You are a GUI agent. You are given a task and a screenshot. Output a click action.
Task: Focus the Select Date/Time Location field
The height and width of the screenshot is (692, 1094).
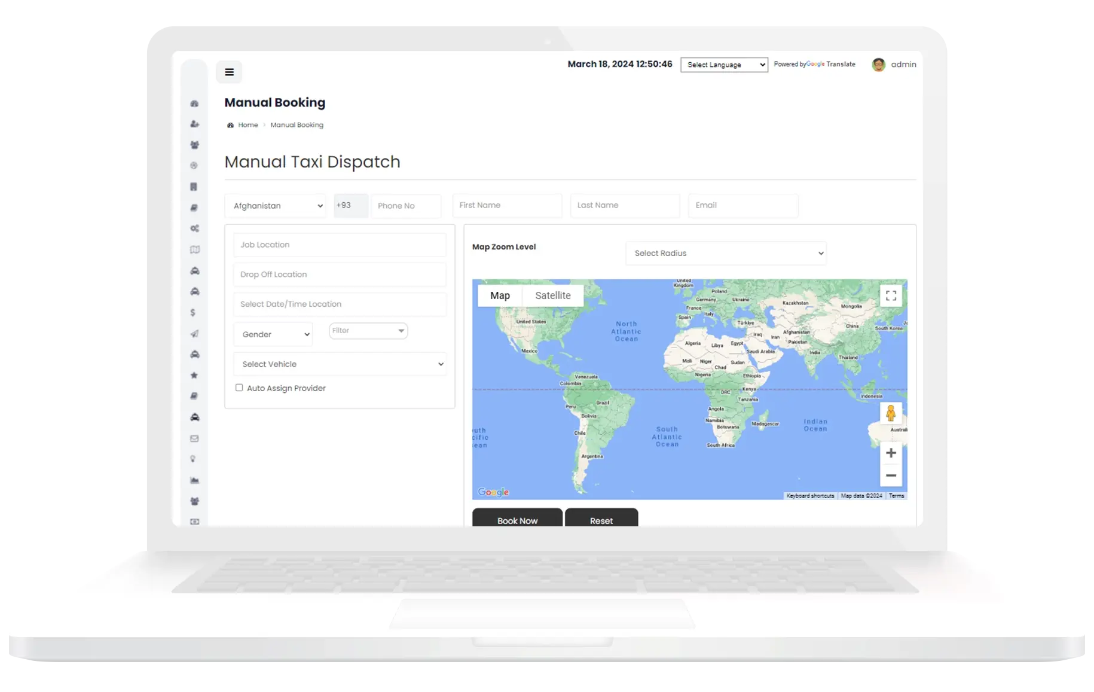340,304
